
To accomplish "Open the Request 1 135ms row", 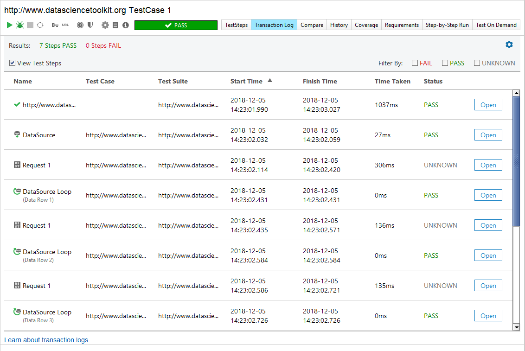I will tap(488, 286).
